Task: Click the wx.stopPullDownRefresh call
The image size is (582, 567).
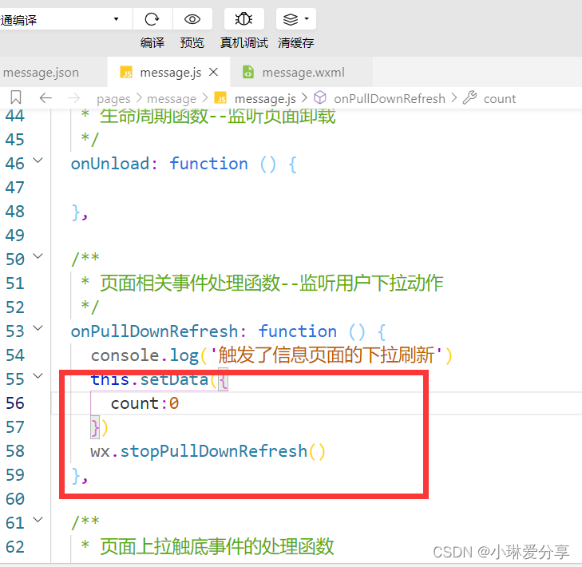Action: [208, 451]
